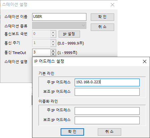Click the 통신 TimeOut number field
Screen dimensions: 150x138
(x=42, y=52)
